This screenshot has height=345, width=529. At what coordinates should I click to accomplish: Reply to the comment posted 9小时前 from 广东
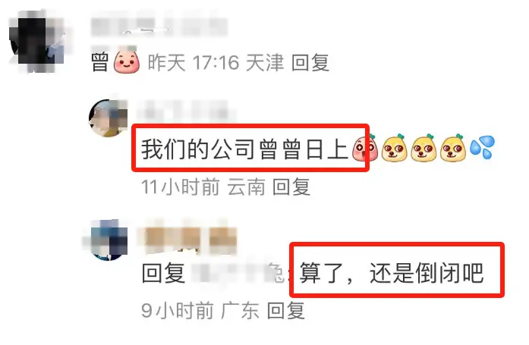(286, 311)
